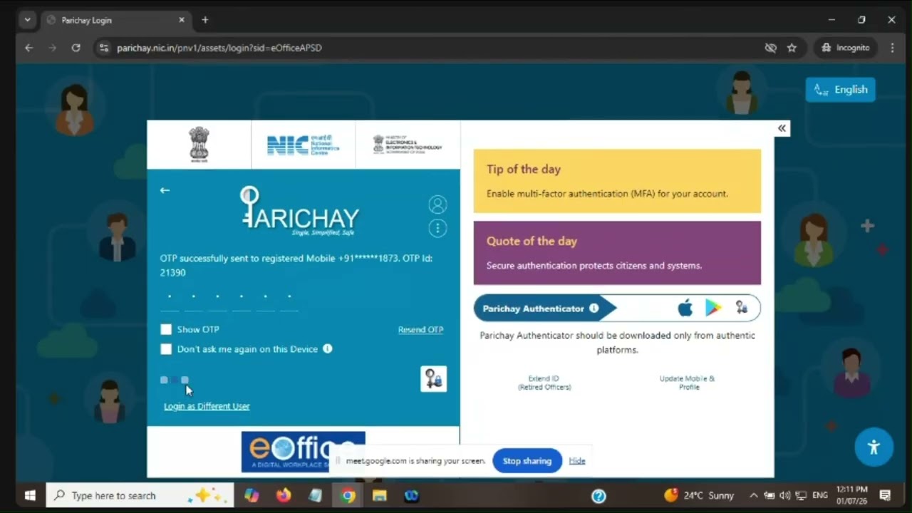Click the third-party cookies eye icon in the address bar

pos(770,48)
